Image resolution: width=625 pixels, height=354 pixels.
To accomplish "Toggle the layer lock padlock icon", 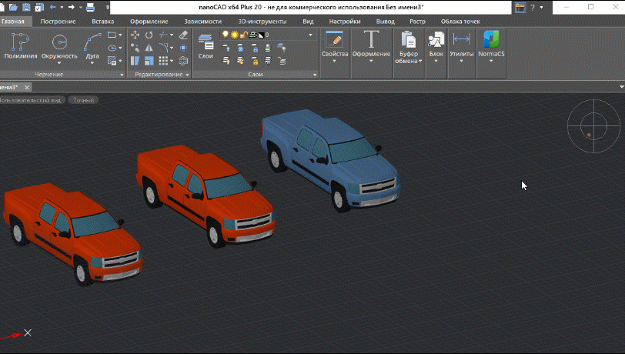I will (243, 35).
